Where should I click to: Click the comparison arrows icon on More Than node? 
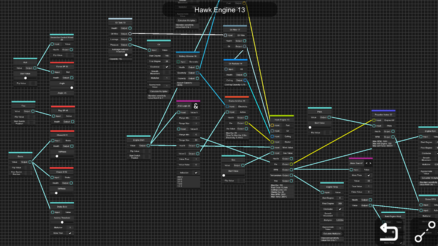(368, 163)
